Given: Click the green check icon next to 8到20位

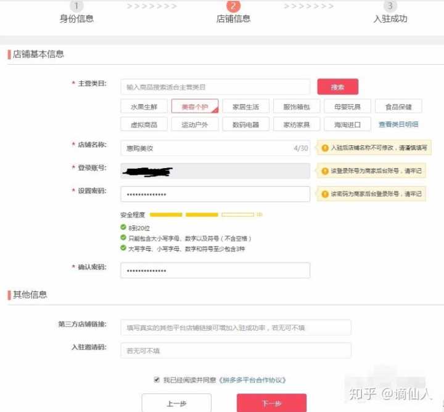Looking at the screenshot, I should pos(123,227).
